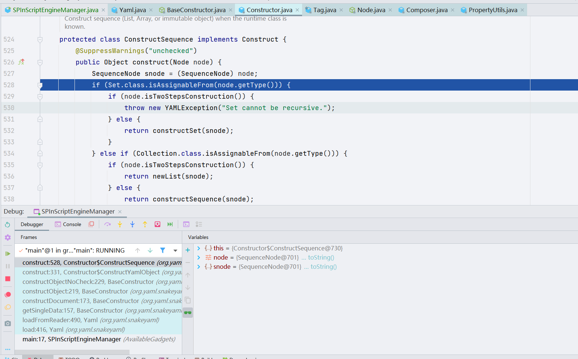This screenshot has height=359, width=578.
Task: Toggle the glasses show-watches button
Action: [x=188, y=313]
